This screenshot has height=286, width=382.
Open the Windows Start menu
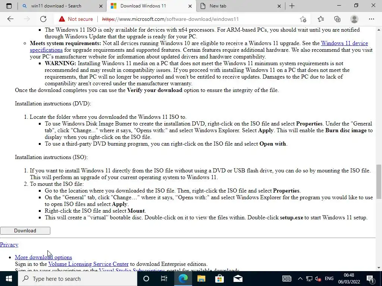[9, 279]
